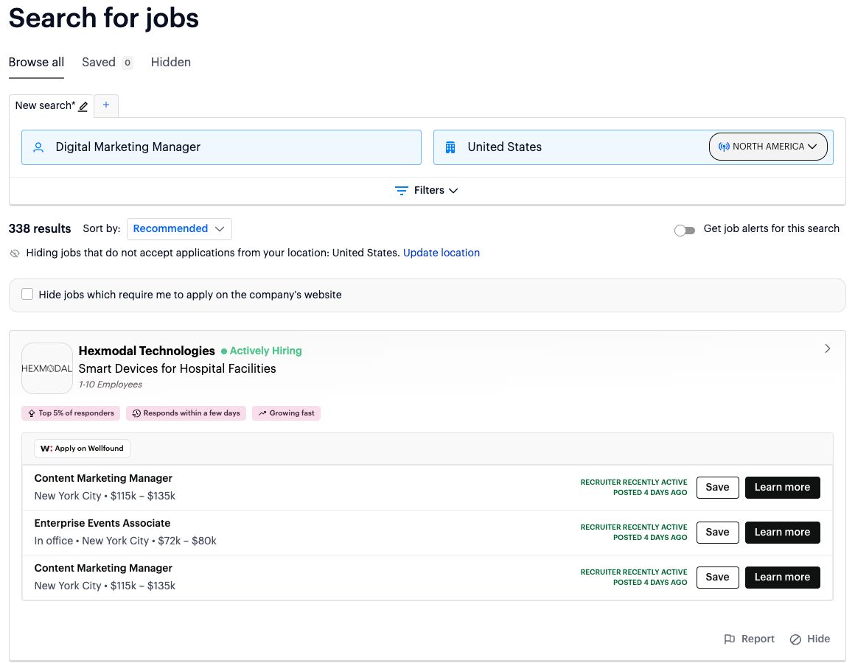Screen dimensions: 855x663
Task: Open the Hexmodal company logo
Action: [x=47, y=368]
